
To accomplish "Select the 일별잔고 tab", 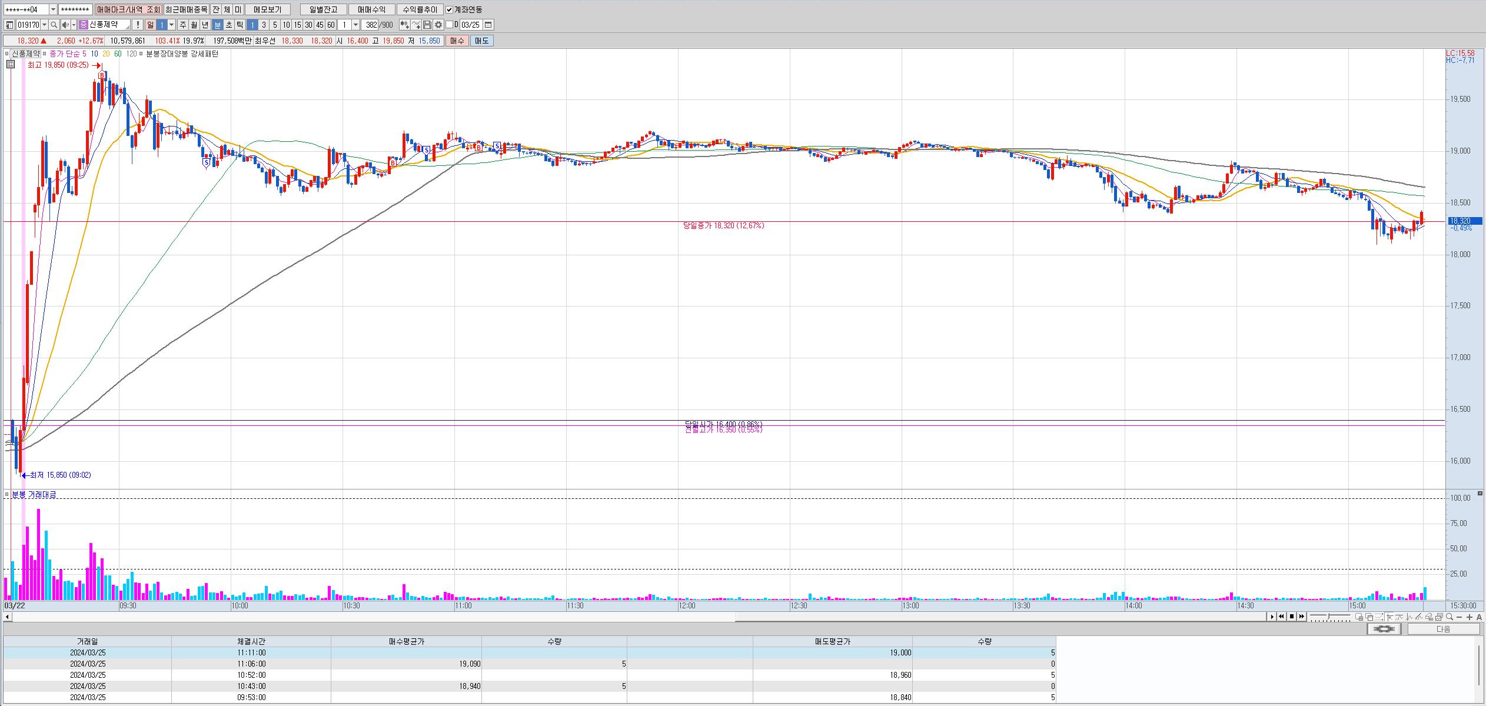I will point(323,9).
